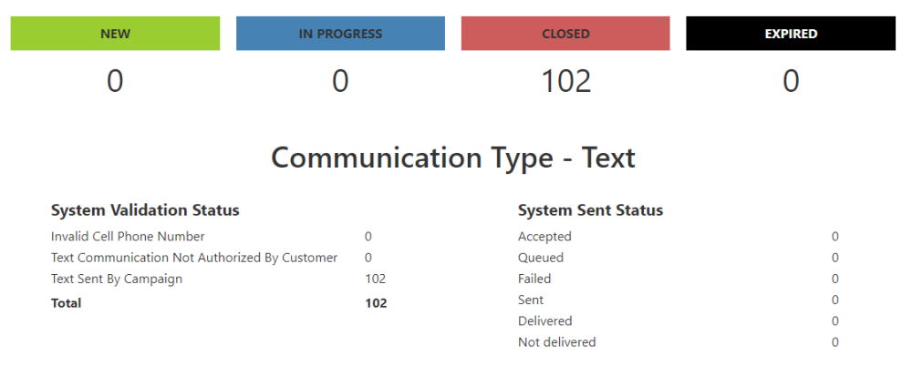Viewport: 912px width, 366px height.
Task: Select the blue IN PROGRESS tile
Action: 340,33
